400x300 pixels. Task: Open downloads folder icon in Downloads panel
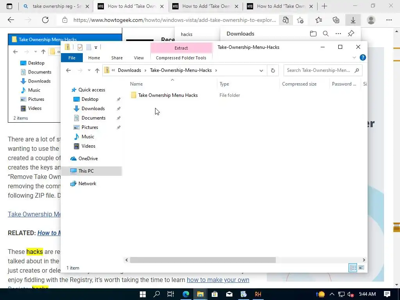pyautogui.click(x=313, y=34)
